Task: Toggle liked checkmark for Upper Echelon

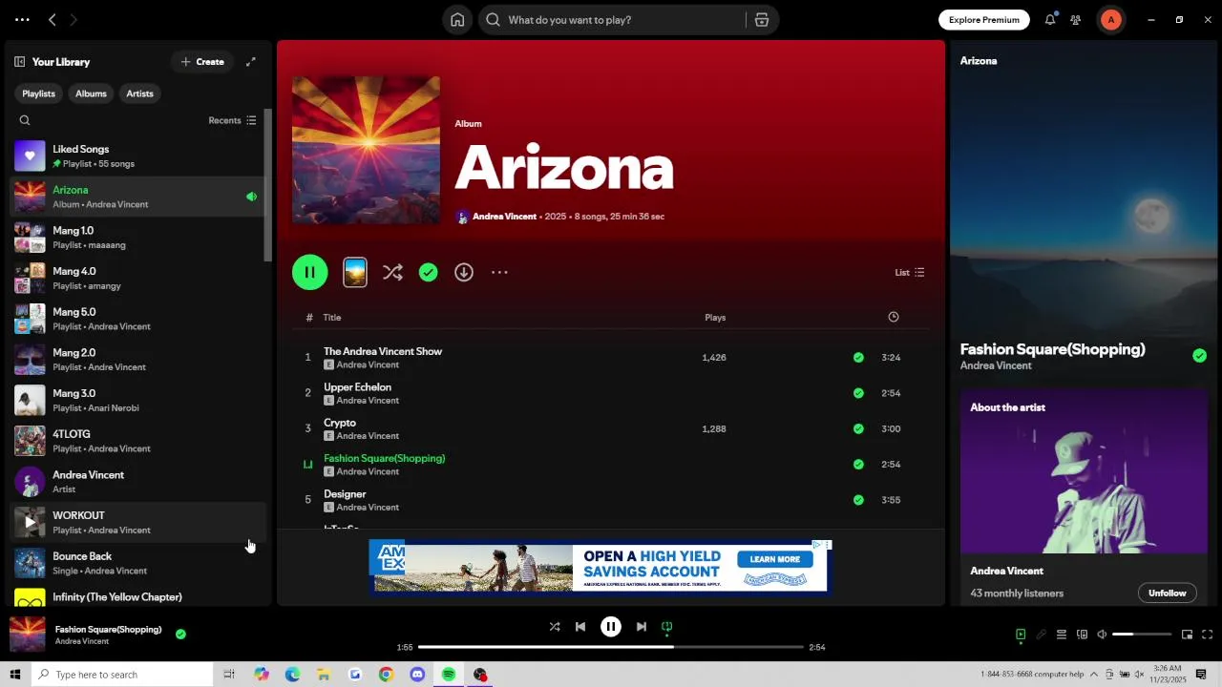Action: 858,393
